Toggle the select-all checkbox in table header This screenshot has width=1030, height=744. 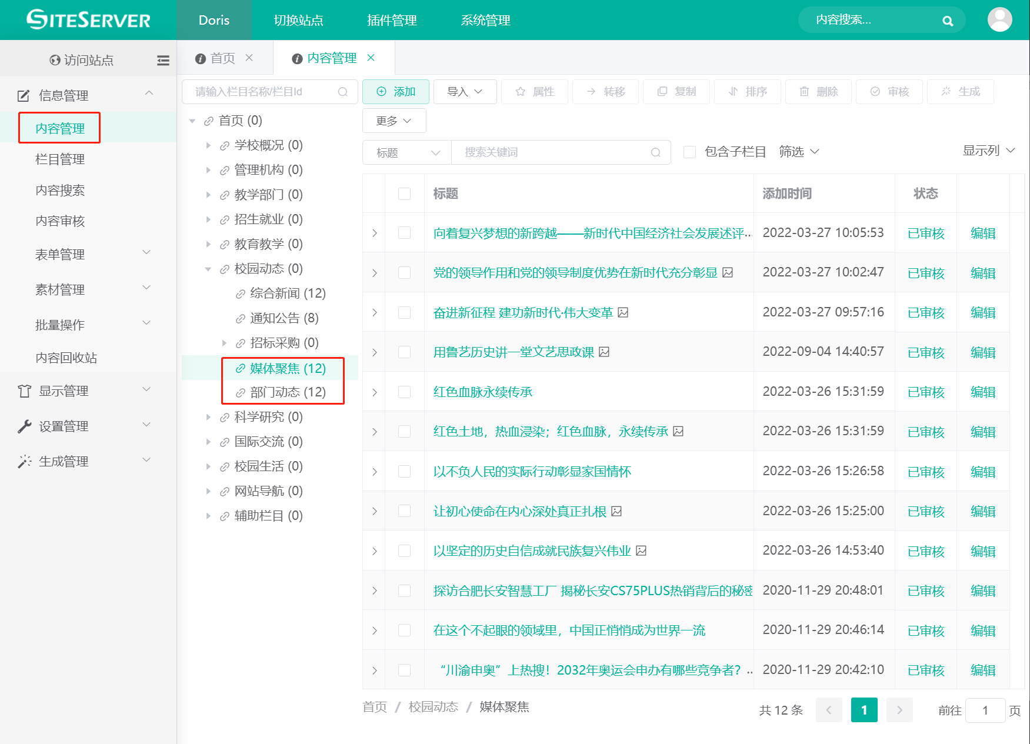[x=404, y=193]
